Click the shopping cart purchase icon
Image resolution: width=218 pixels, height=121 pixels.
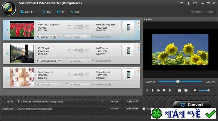pyautogui.click(x=181, y=3)
